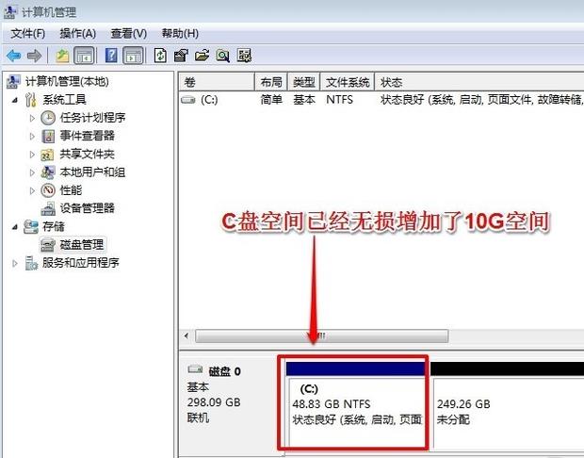The image size is (584, 458).
Task: Click the last settings list toolbar icon
Action: point(244,56)
